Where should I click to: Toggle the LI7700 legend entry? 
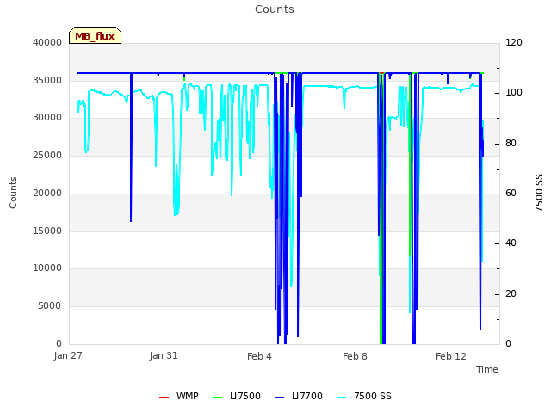pos(299,396)
